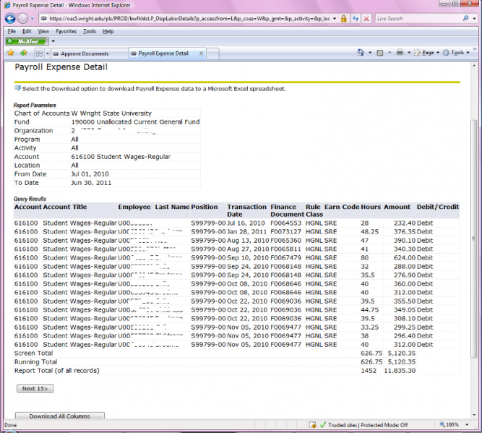
Task: Click the Live Search magnifier icon
Action: (465, 18)
